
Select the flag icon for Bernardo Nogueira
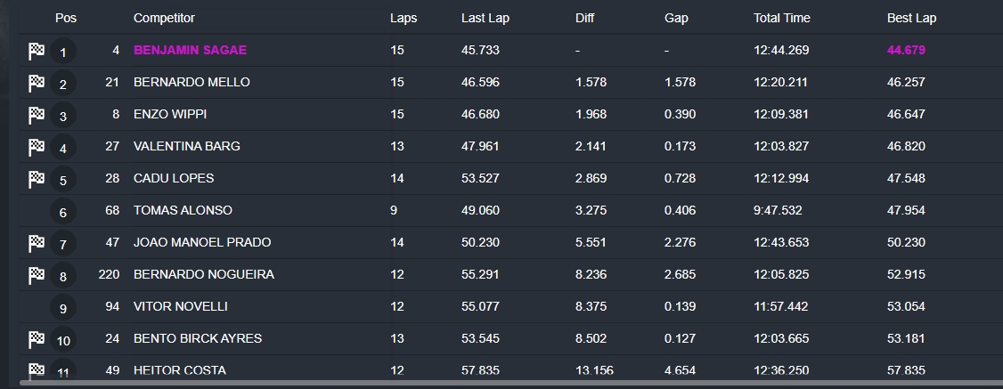coord(37,275)
